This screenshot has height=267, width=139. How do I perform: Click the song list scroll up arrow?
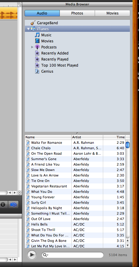click(127, 241)
